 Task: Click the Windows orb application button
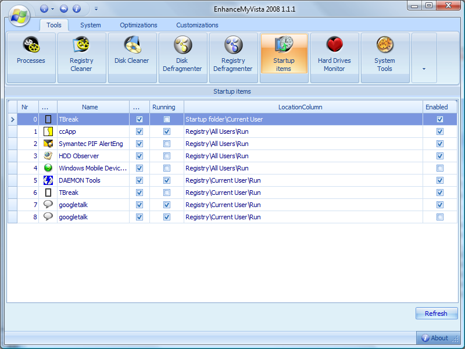coord(19,16)
